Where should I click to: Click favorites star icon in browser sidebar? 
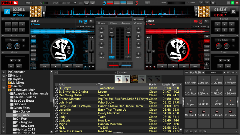[x=4, y=72]
